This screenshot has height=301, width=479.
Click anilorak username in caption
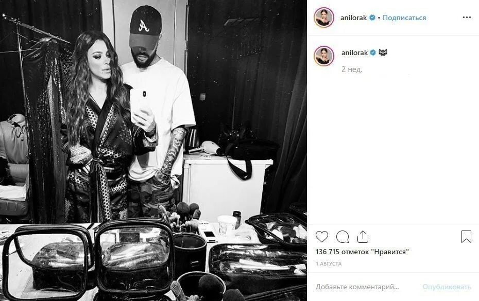354,53
